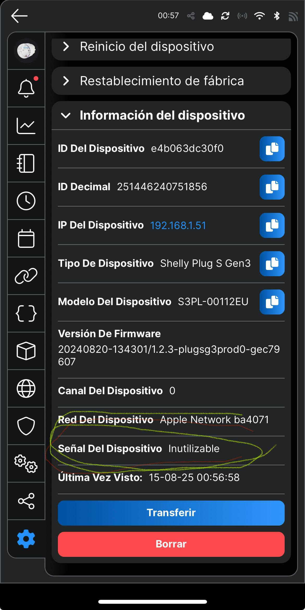Tap the back arrow at top
Viewport: 305px width, 610px height.
19,16
